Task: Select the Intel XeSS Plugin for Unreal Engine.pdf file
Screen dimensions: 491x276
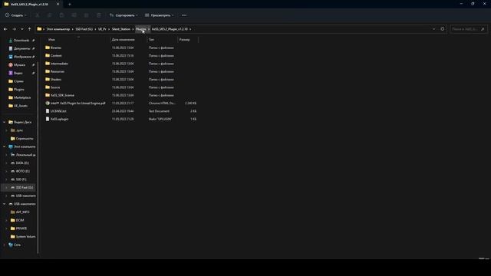Action: pos(77,103)
